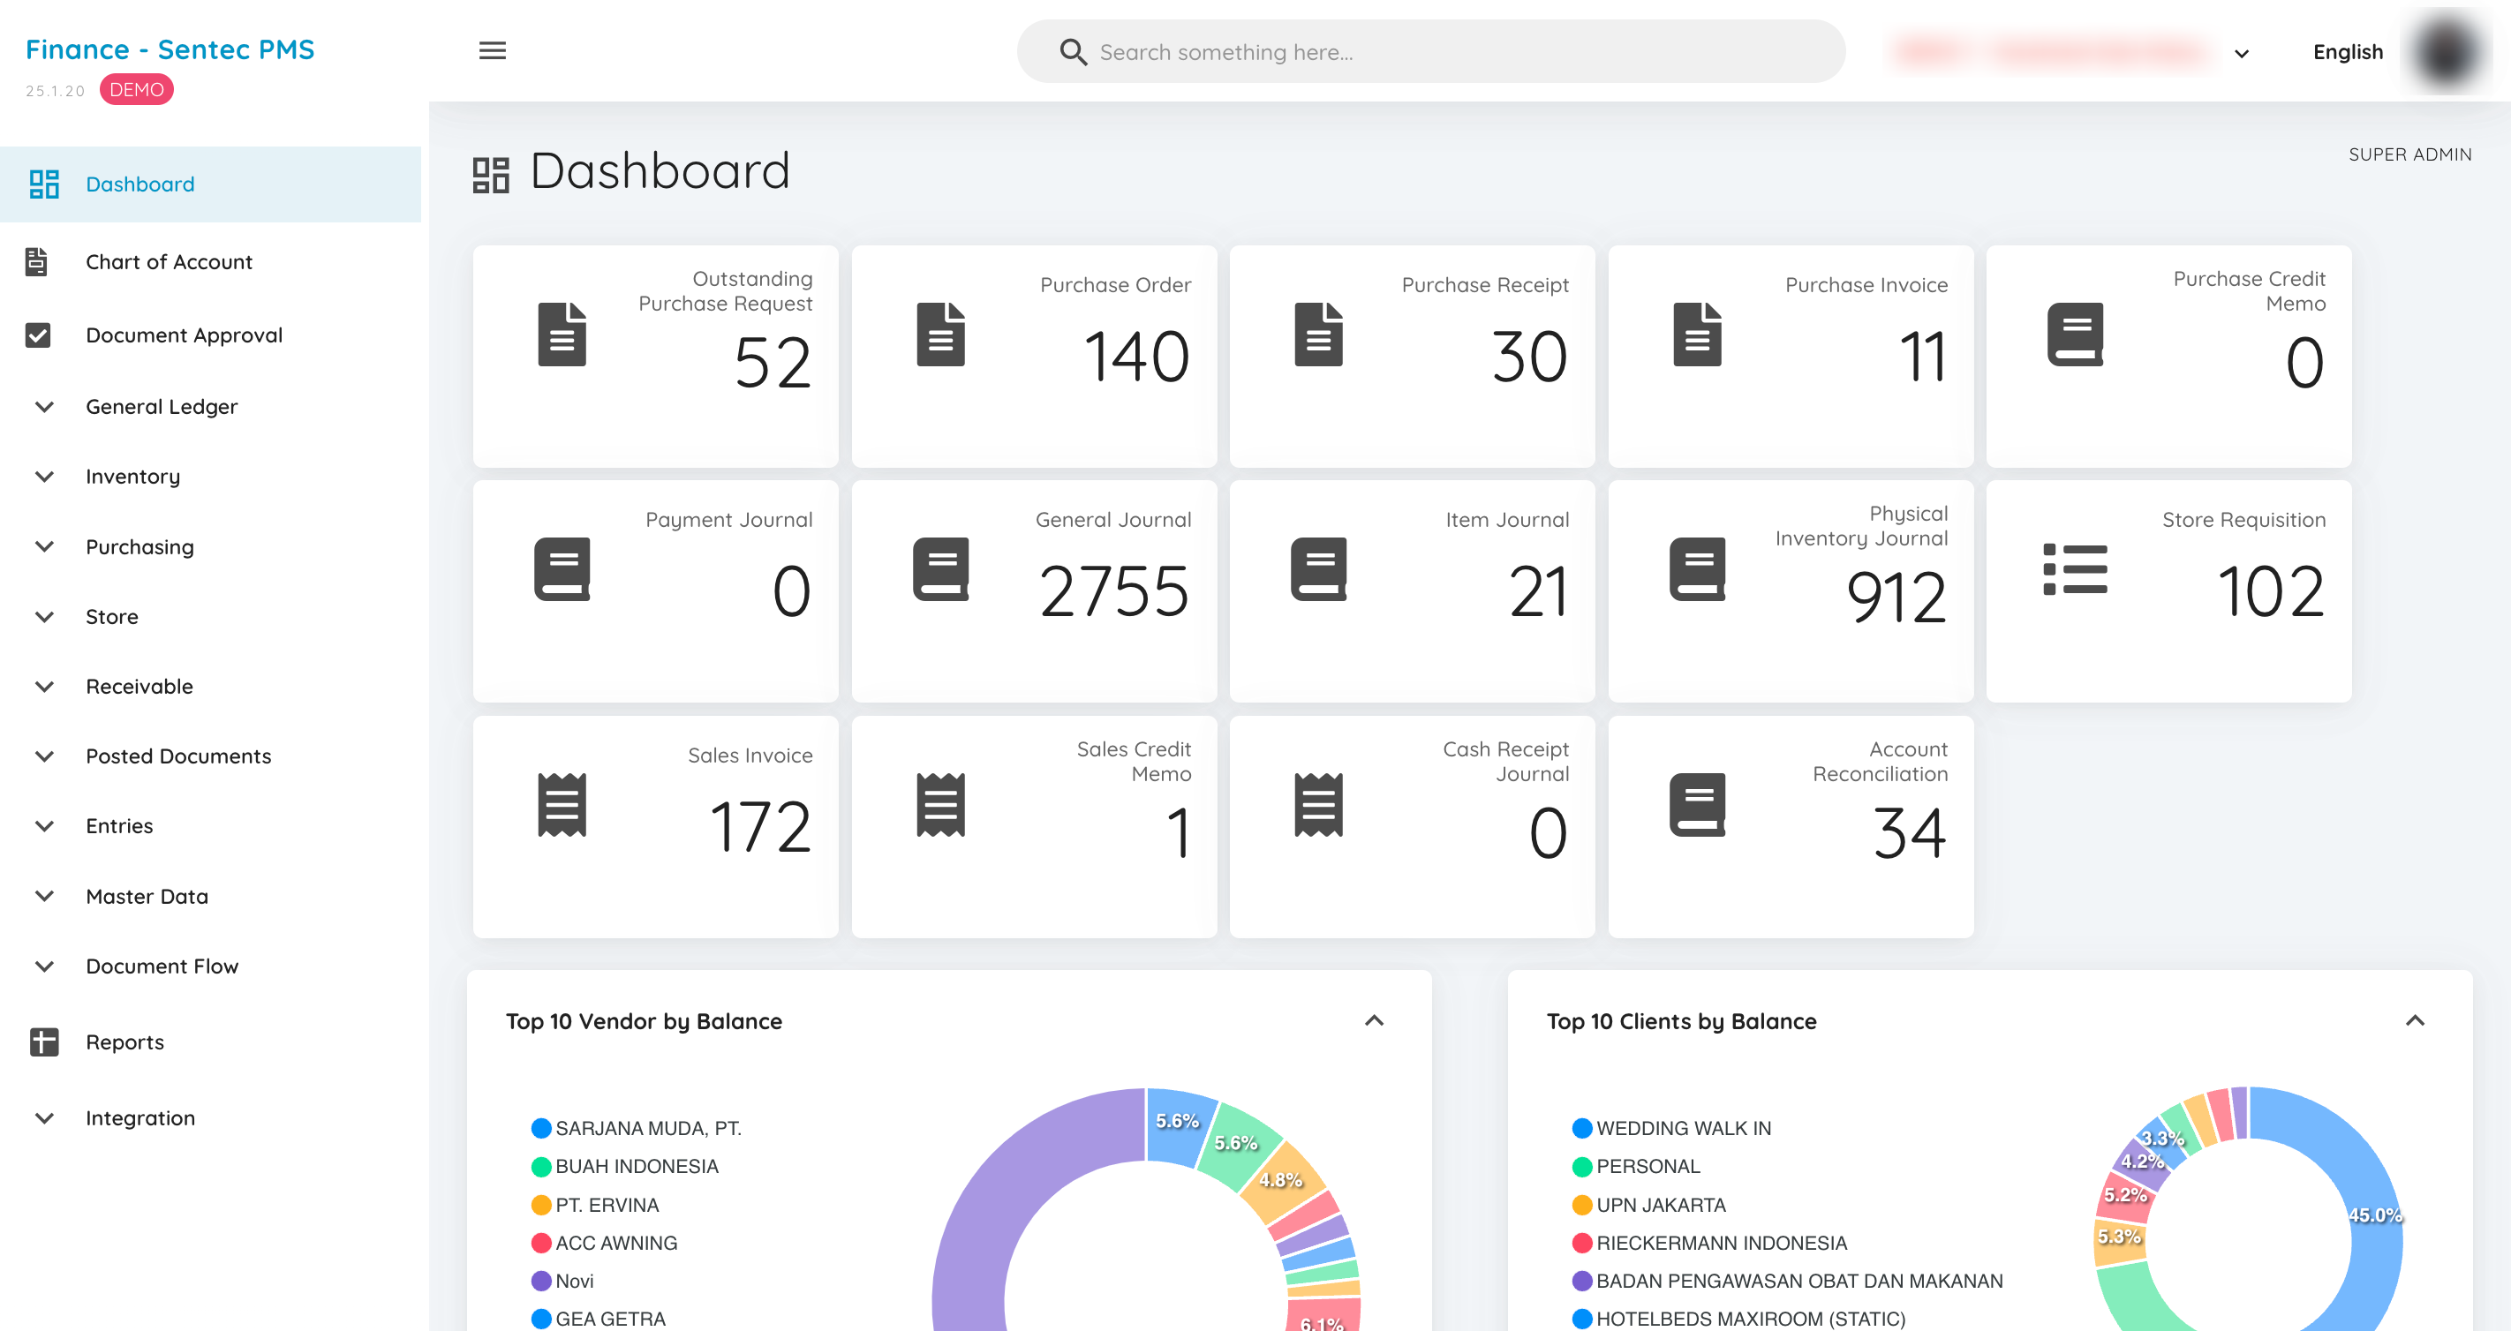This screenshot has width=2511, height=1331.
Task: Expand the Receivable sidebar section
Action: tap(210, 686)
